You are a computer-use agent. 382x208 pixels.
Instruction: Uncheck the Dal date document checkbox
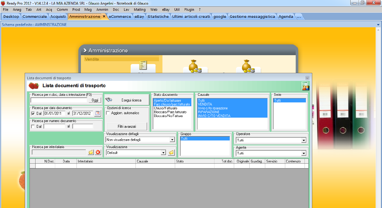pyautogui.click(x=33, y=114)
